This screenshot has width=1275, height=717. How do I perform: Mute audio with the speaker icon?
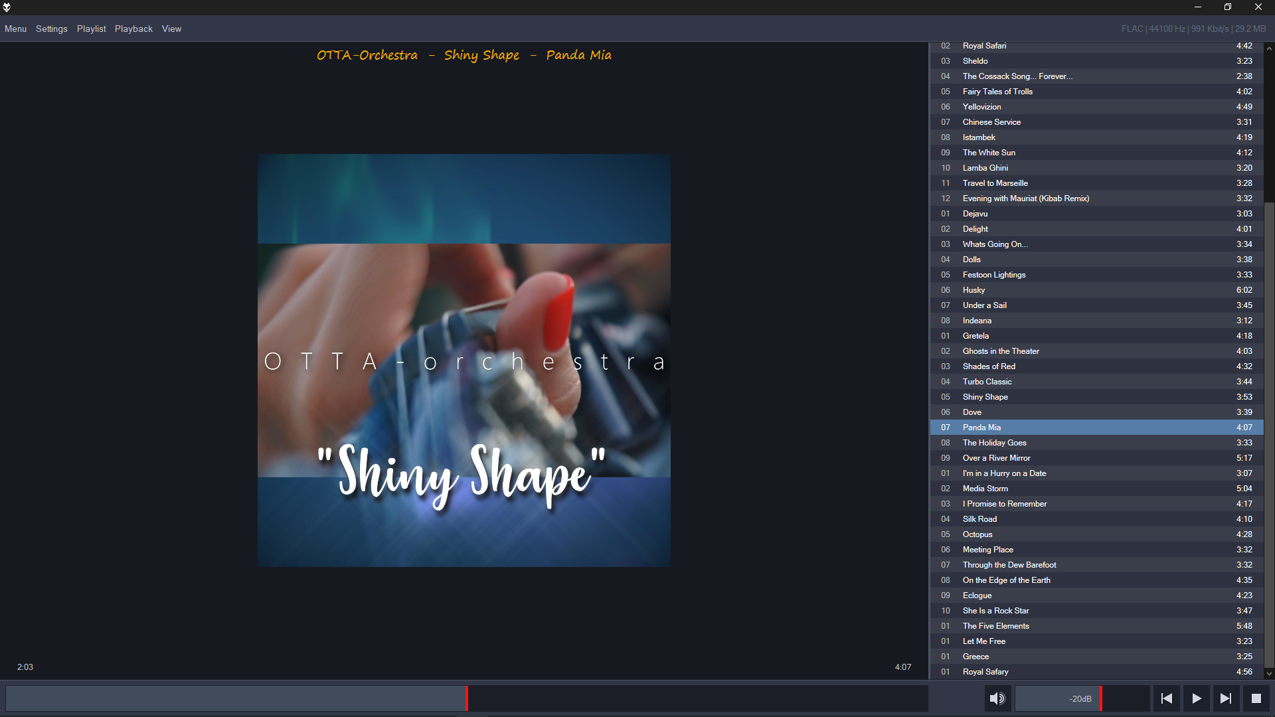pyautogui.click(x=997, y=698)
